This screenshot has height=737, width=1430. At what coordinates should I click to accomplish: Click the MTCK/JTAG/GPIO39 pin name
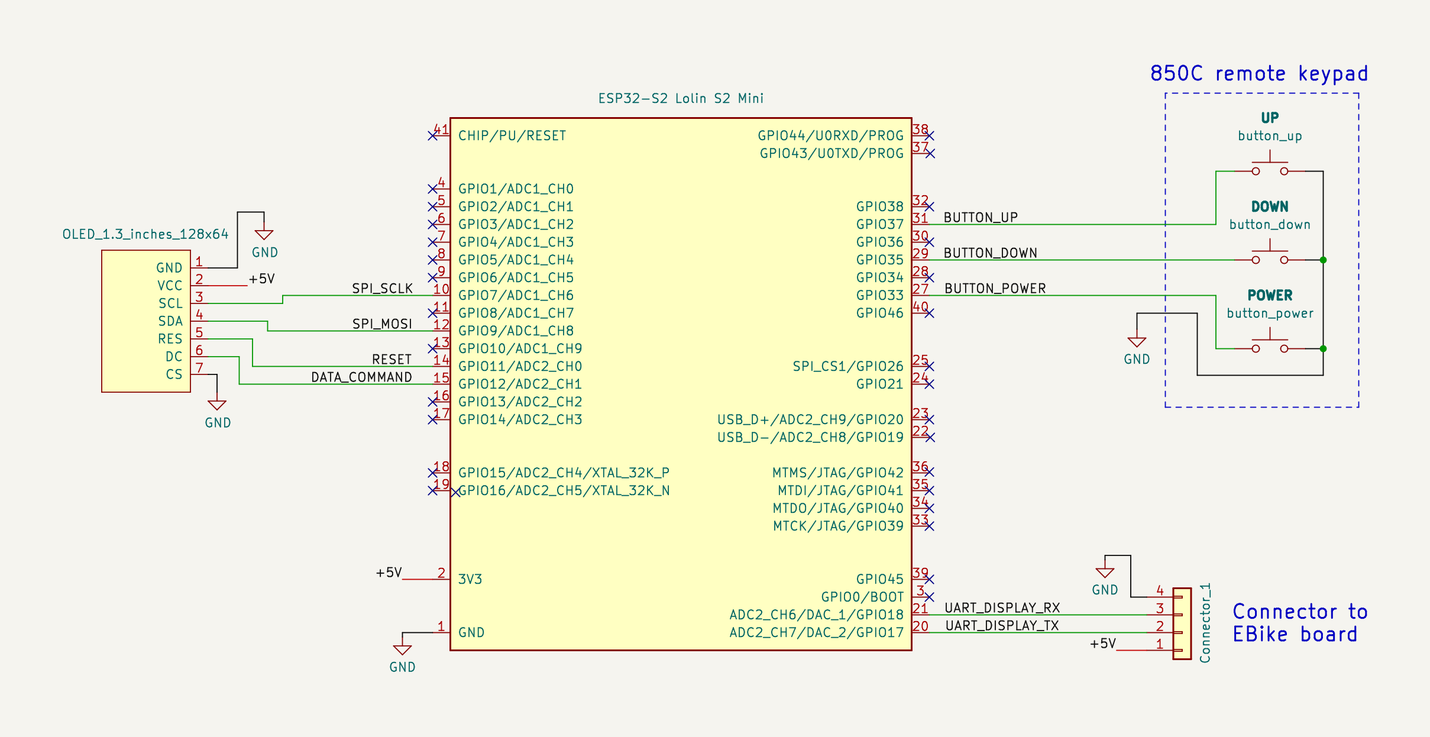(x=839, y=526)
